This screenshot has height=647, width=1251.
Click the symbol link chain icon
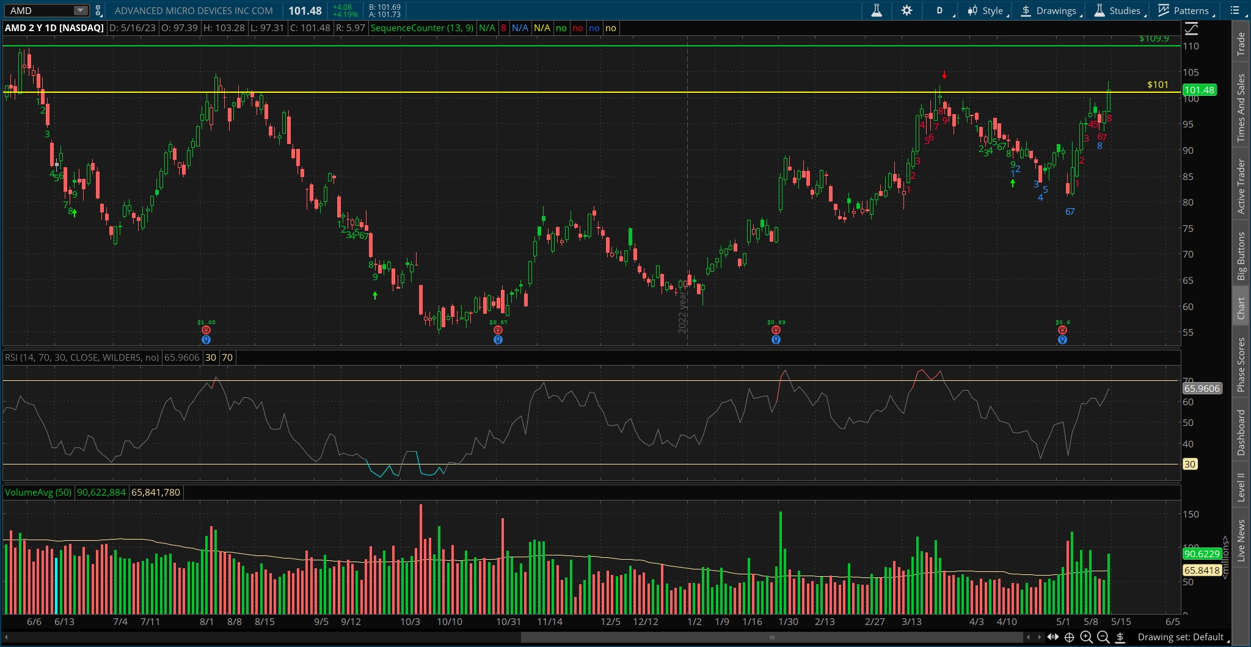98,10
